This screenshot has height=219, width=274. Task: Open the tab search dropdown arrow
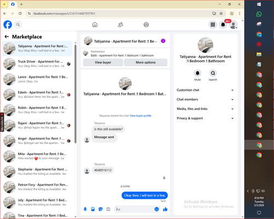point(4,4)
